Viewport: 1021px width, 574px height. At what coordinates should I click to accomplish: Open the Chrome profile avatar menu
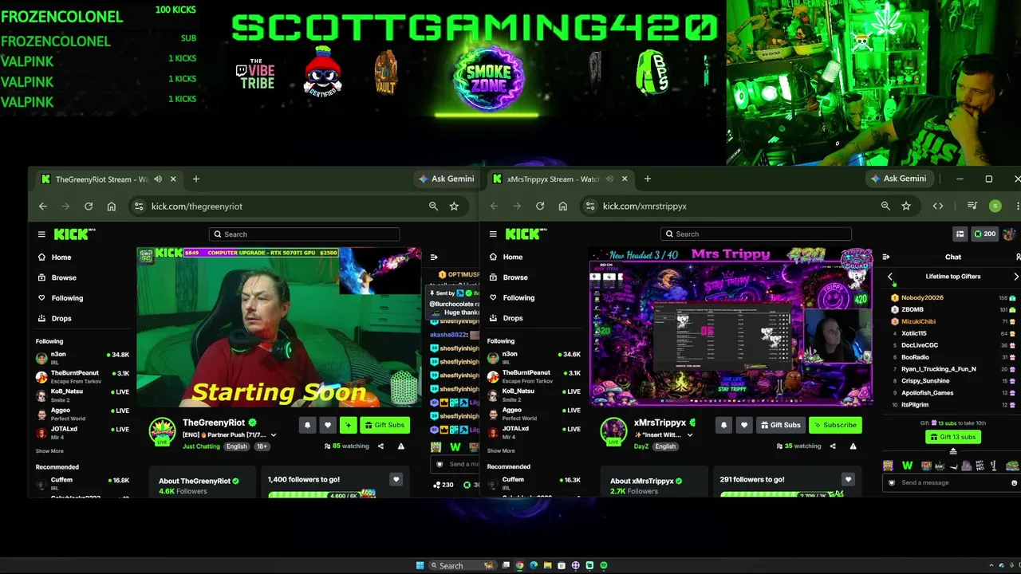[x=995, y=206]
